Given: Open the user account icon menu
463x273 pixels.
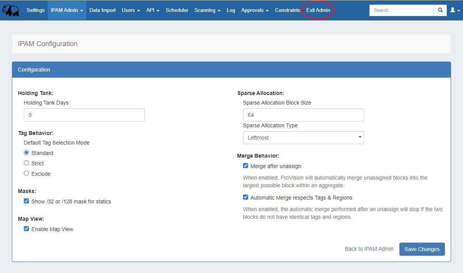Looking at the screenshot, I should [454, 10].
